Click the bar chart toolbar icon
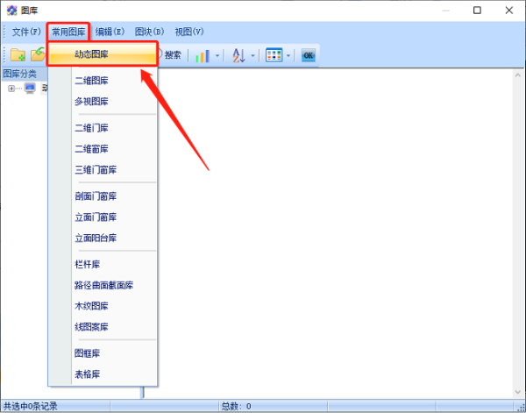 (x=203, y=55)
